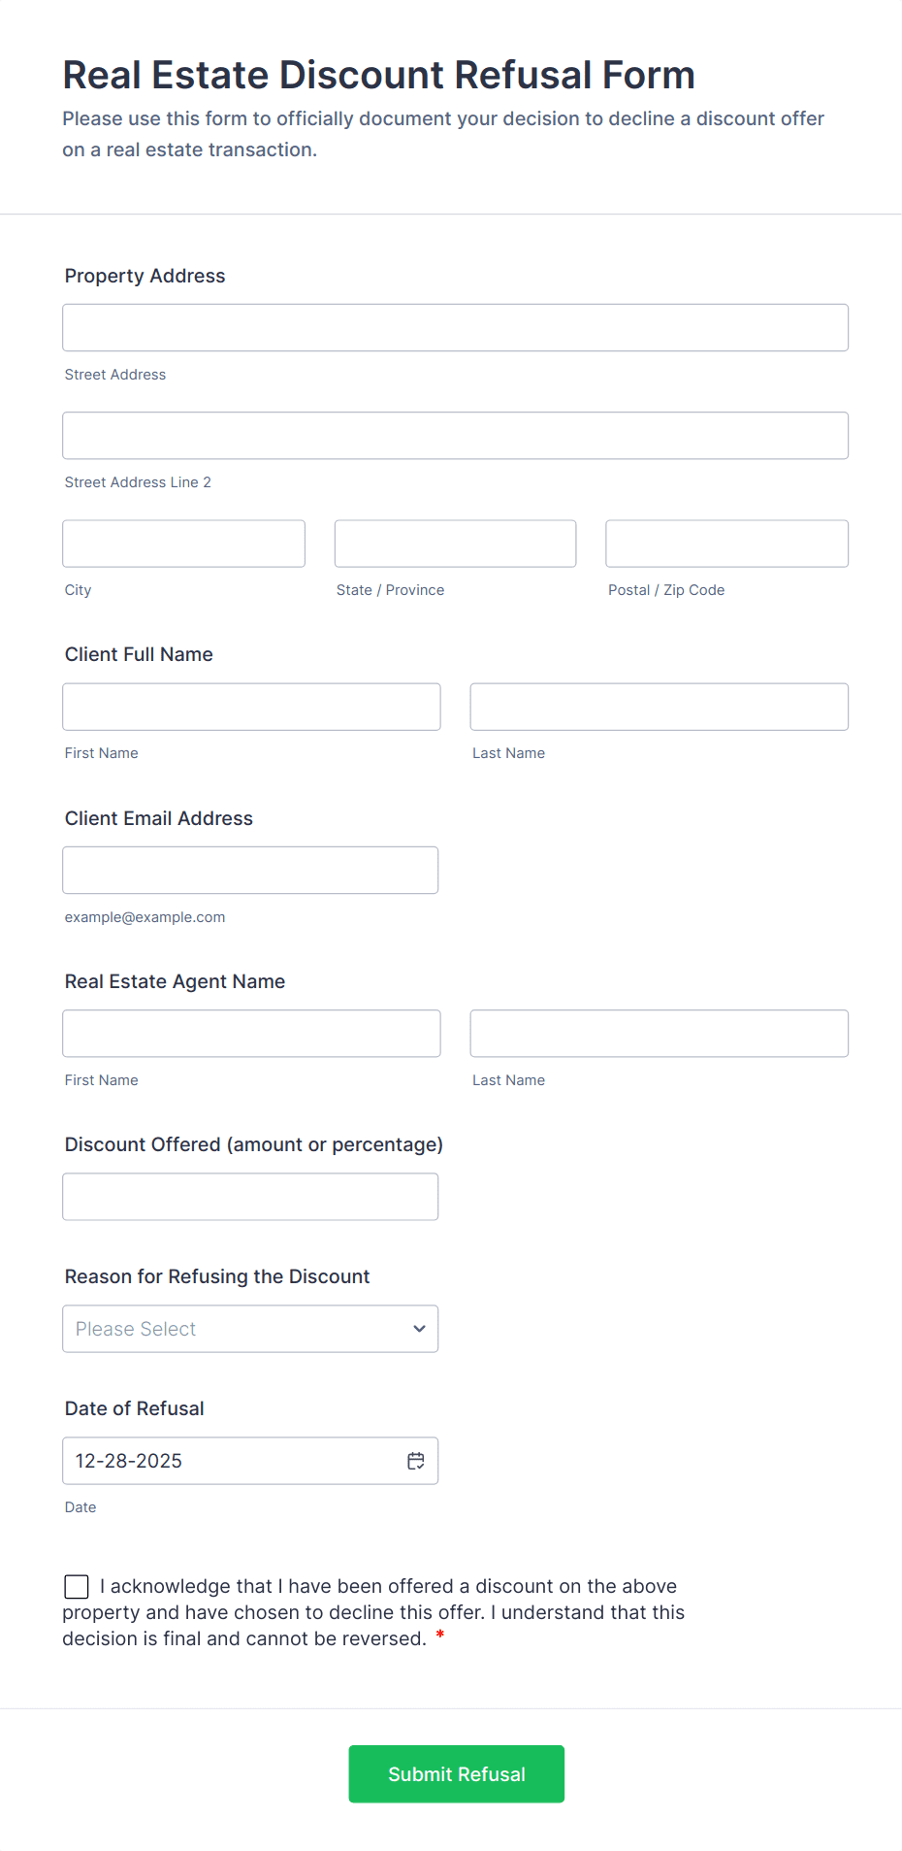Click the Date of Refusal text field
The height and width of the screenshot is (1851, 902).
(233, 1461)
